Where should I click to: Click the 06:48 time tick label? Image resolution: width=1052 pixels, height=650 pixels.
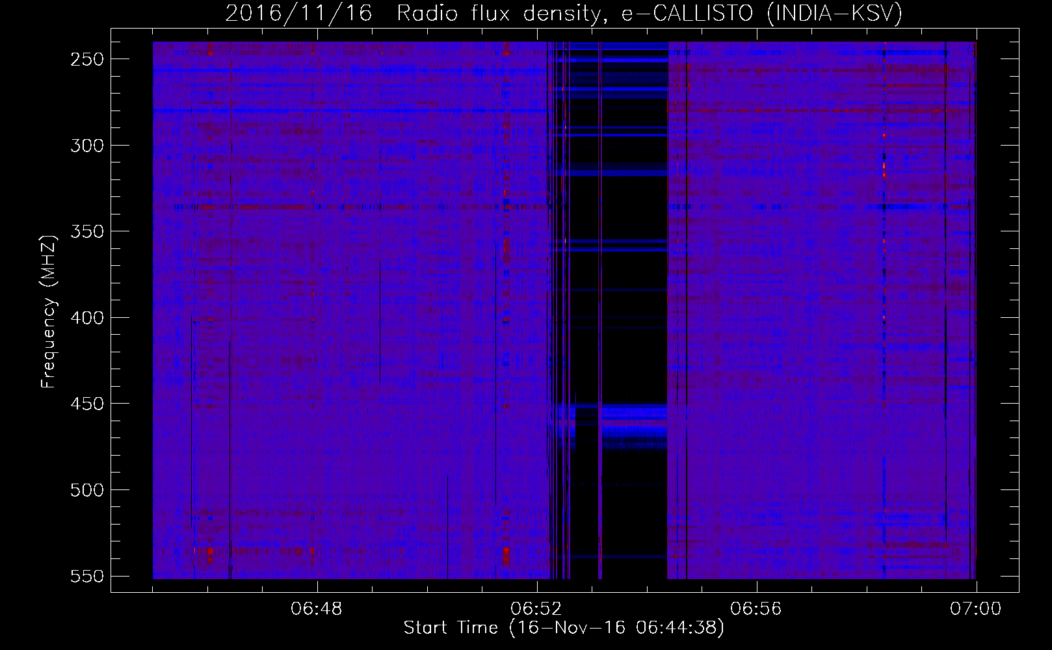(x=317, y=609)
